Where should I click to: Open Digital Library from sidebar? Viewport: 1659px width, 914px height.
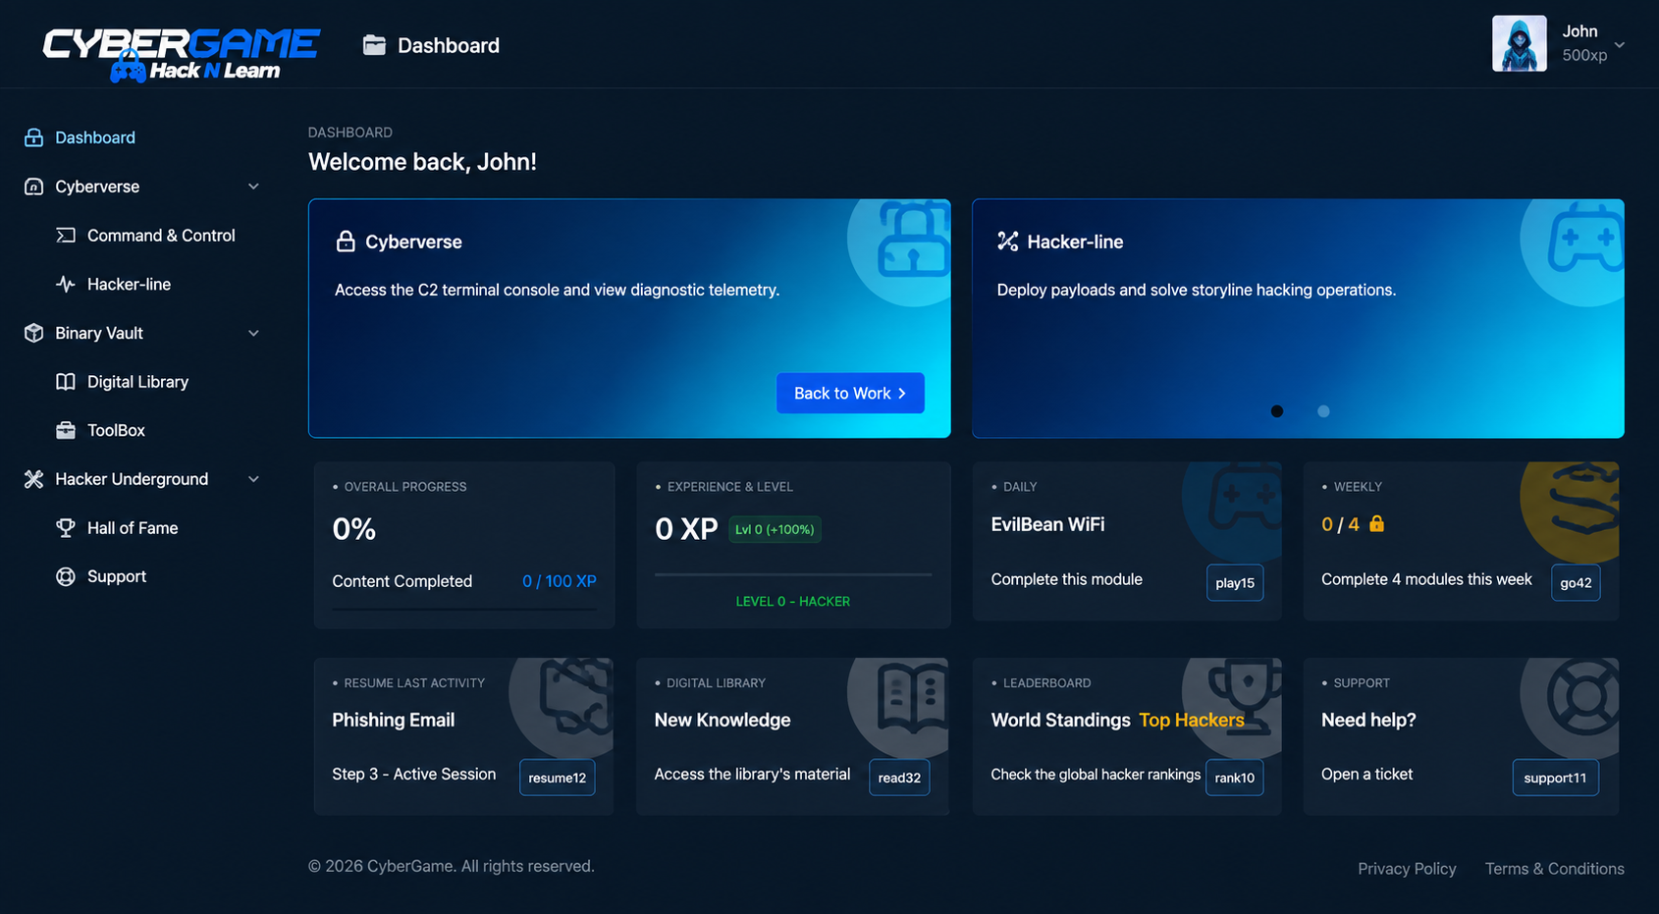coord(137,382)
